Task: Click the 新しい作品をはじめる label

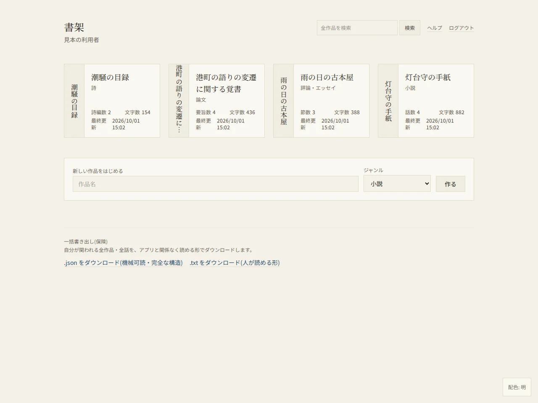Action: 98,171
